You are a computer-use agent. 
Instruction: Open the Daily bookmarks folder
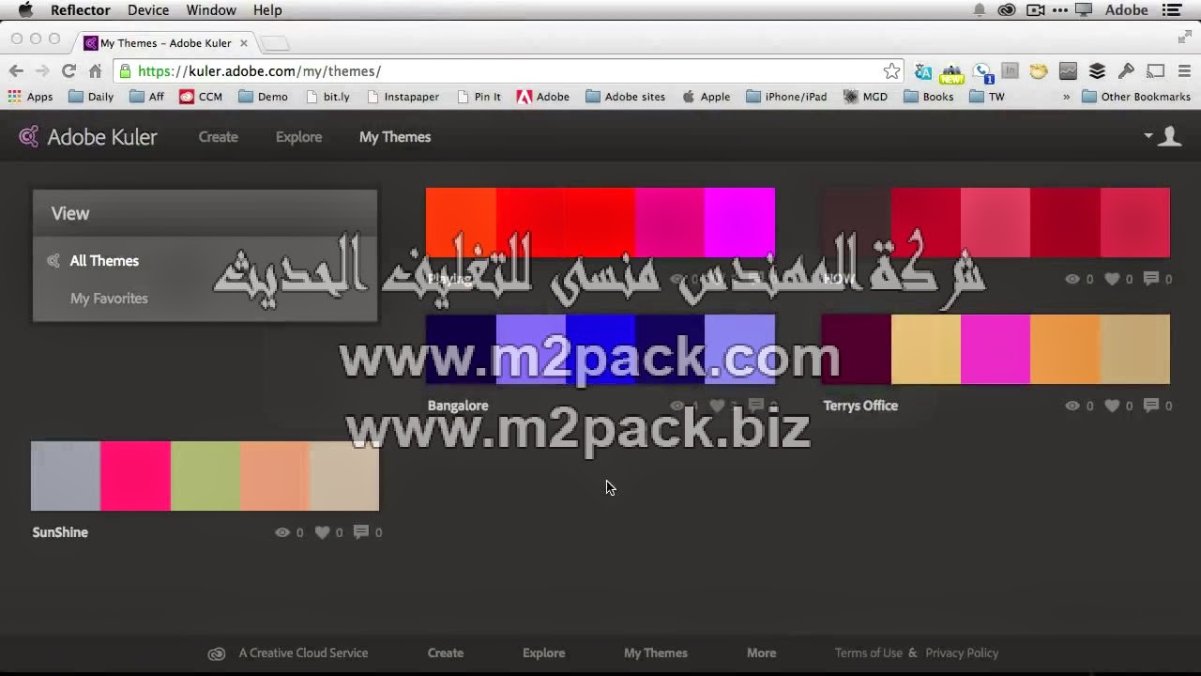click(91, 97)
